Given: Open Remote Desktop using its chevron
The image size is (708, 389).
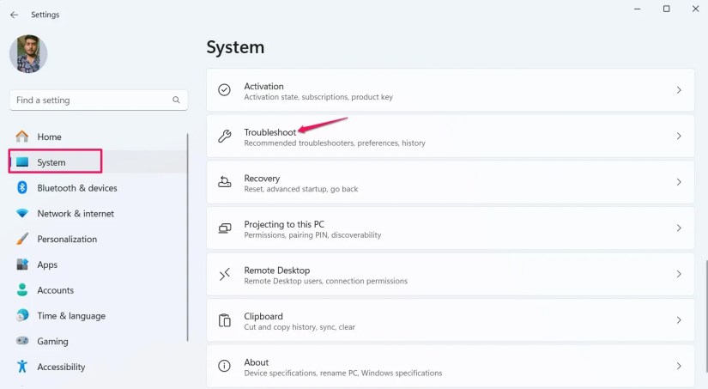Looking at the screenshot, I should [x=679, y=275].
